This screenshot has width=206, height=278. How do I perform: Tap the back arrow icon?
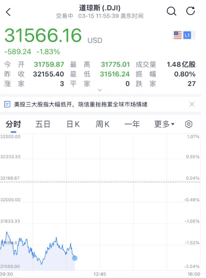[x=8, y=12]
